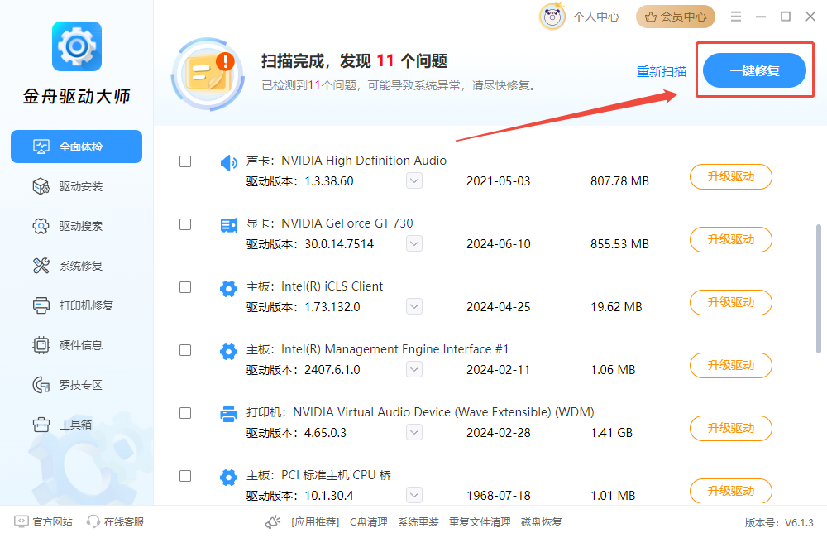Check the Intel(R) iCLS Client checkbox
Viewport: 827px width, 538px height.
click(x=185, y=287)
